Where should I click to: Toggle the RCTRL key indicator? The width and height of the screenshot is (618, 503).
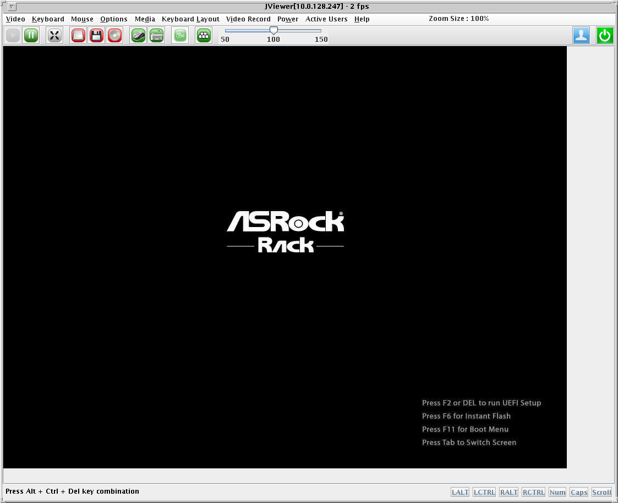click(533, 492)
